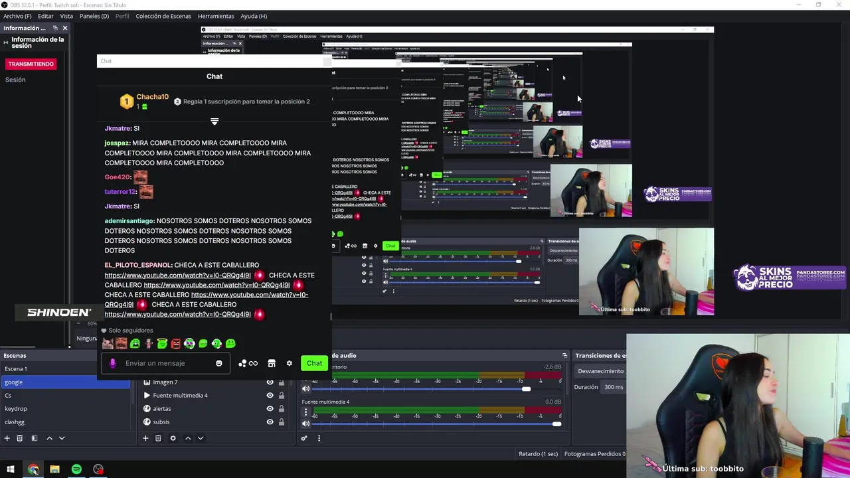
Task: Open scene filters icon in Escenas toolbar
Action: click(35, 438)
